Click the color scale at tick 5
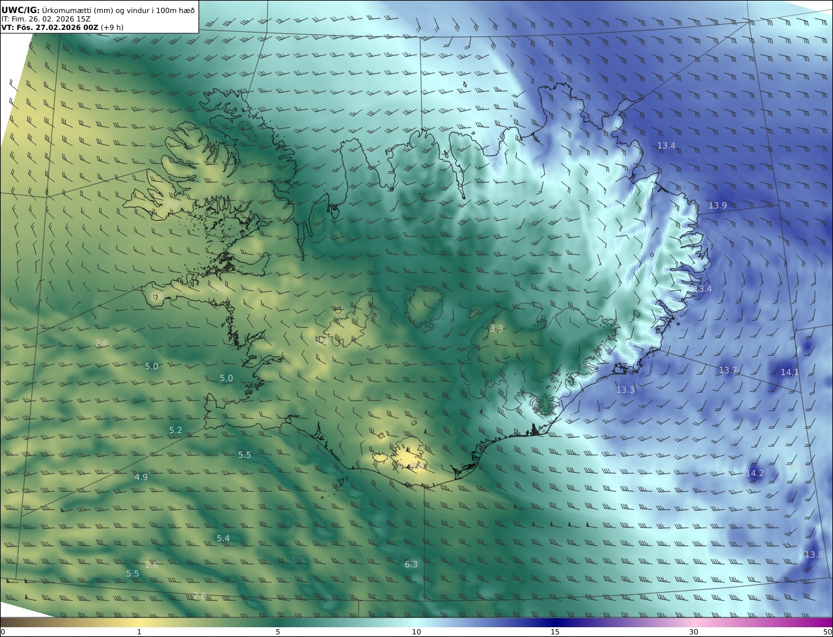833x637 pixels. tap(278, 632)
